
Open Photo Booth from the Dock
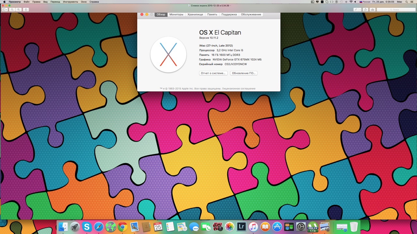(x=217, y=227)
